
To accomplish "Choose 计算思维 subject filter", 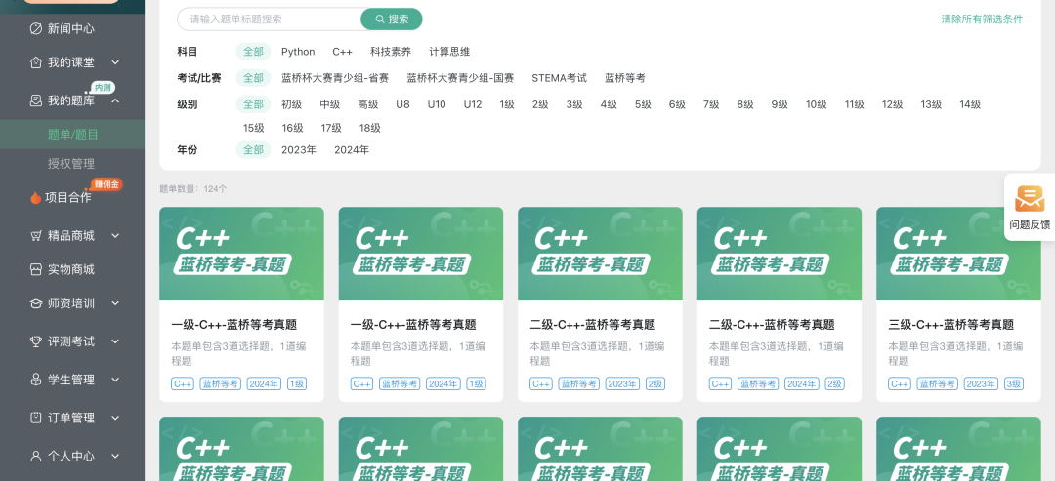I will [x=449, y=52].
